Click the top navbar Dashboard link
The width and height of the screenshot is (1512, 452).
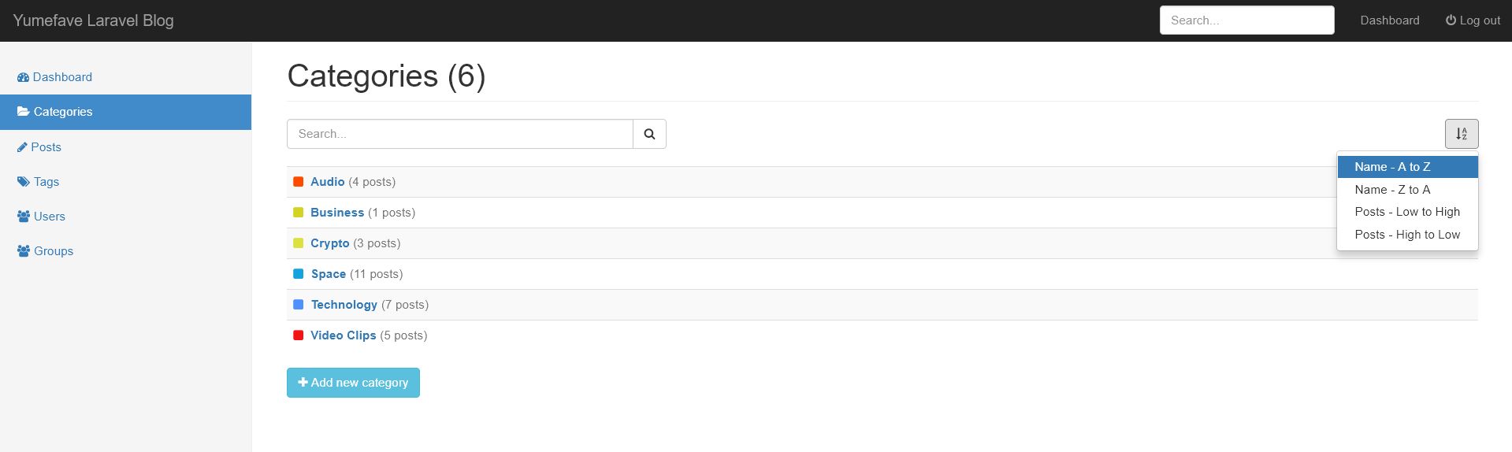[x=1390, y=20]
